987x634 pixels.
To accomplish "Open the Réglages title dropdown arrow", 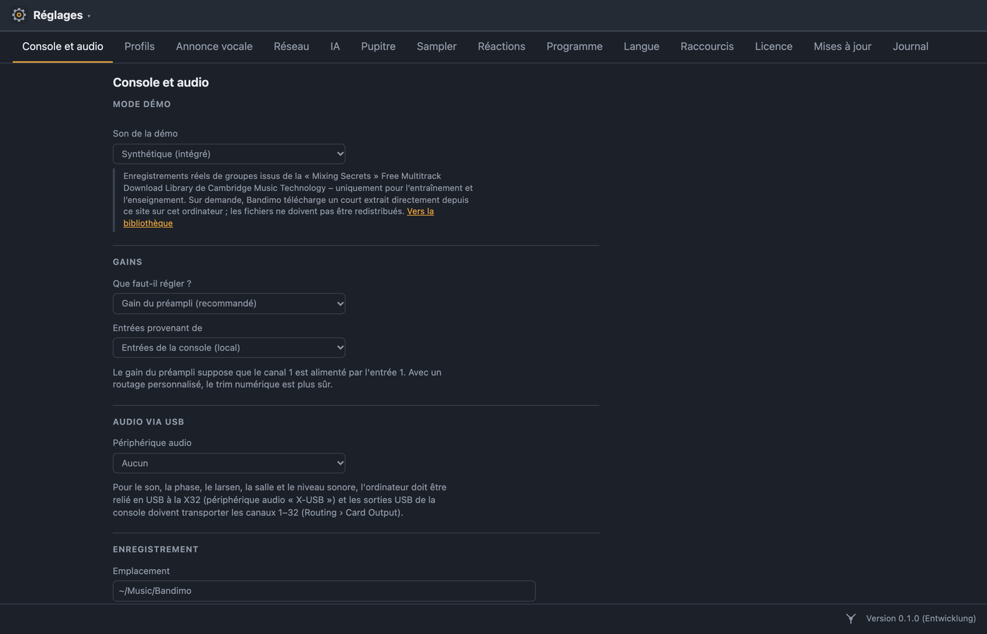I will point(89,16).
